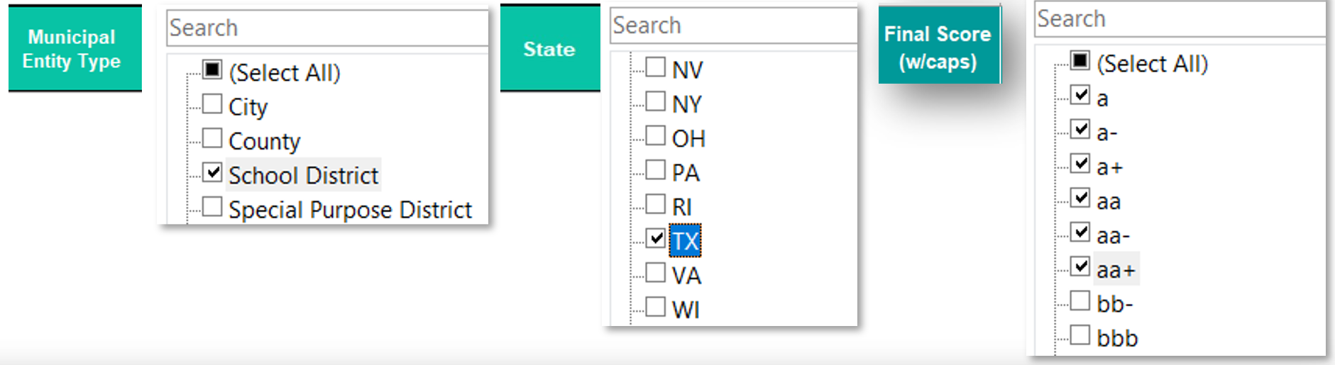Image resolution: width=1335 pixels, height=365 pixels.
Task: Toggle Select All in Final Score list
Action: pyautogui.click(x=1080, y=61)
